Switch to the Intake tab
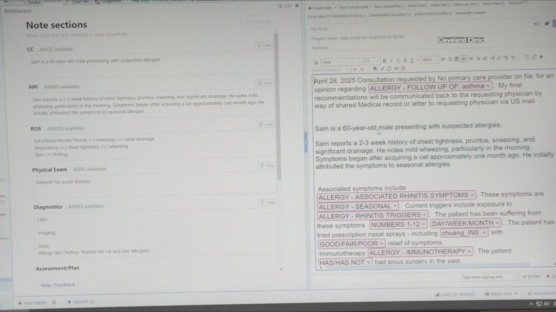Viewport: 556px width, 312px height. tap(34, 2)
